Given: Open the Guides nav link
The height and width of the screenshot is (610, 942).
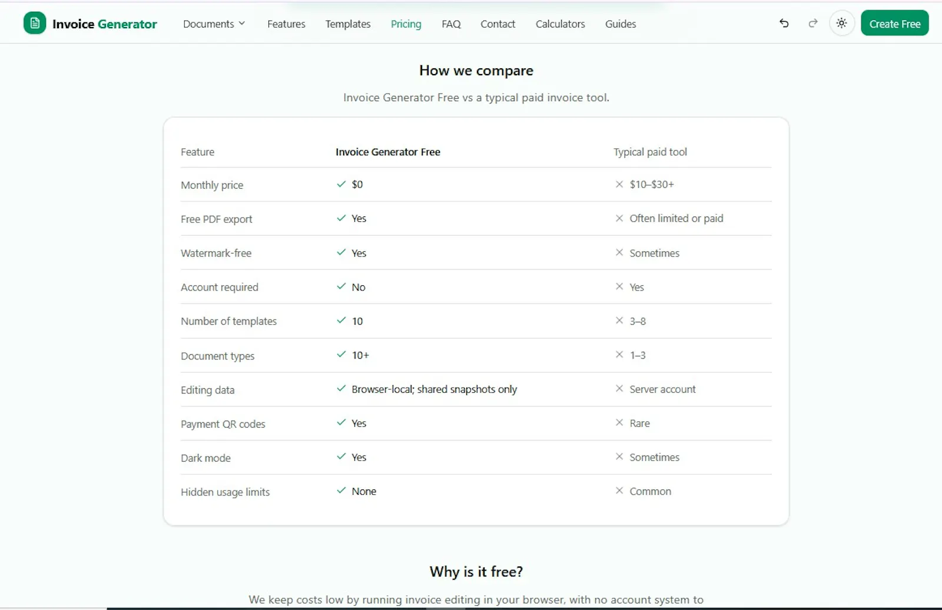Looking at the screenshot, I should tap(621, 24).
